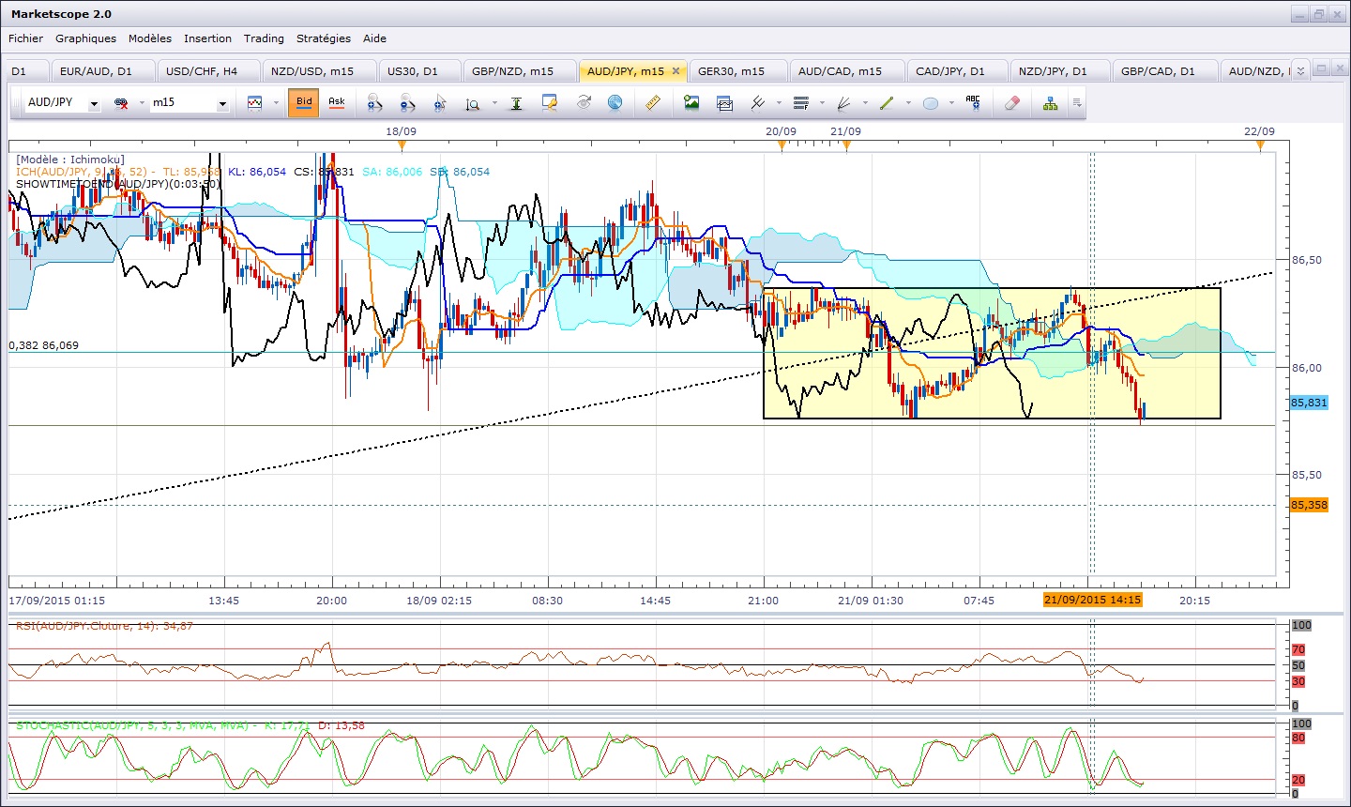Open the AUD/JPY symbol dropdown
The width and height of the screenshot is (1351, 807).
point(94,104)
